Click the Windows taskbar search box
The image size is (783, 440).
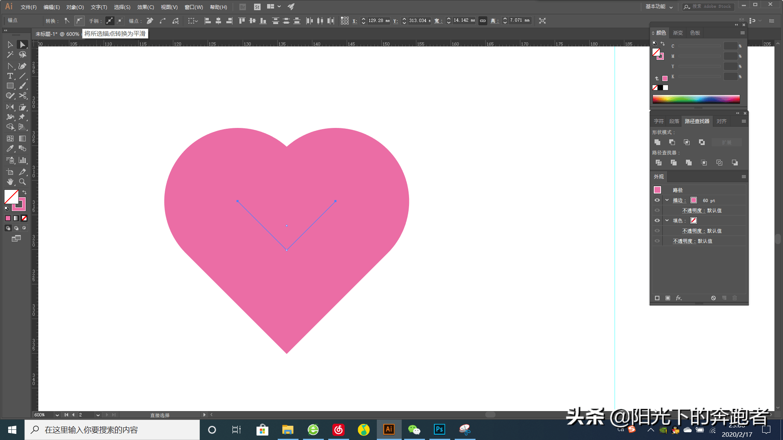pyautogui.click(x=112, y=430)
